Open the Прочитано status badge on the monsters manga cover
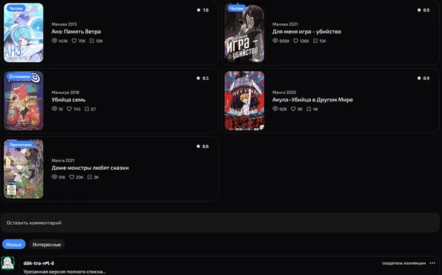Viewport: 442px width, 275px height. [20, 144]
